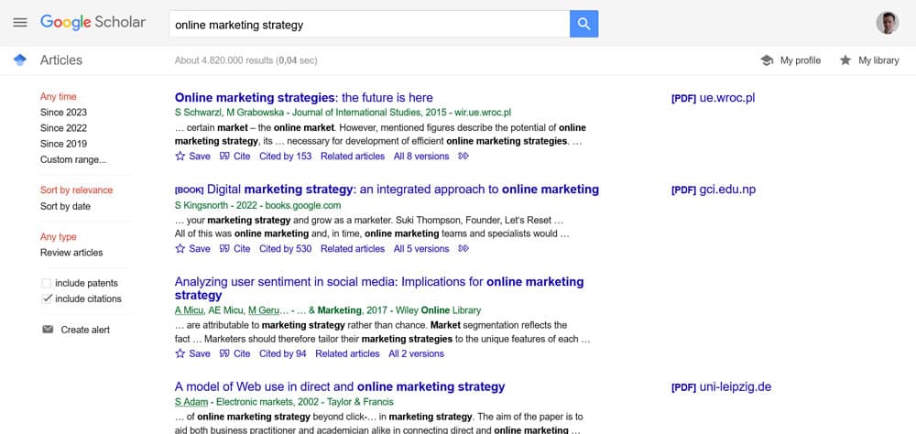916x434 pixels.
Task: Select Review articles filter
Action: click(x=71, y=253)
